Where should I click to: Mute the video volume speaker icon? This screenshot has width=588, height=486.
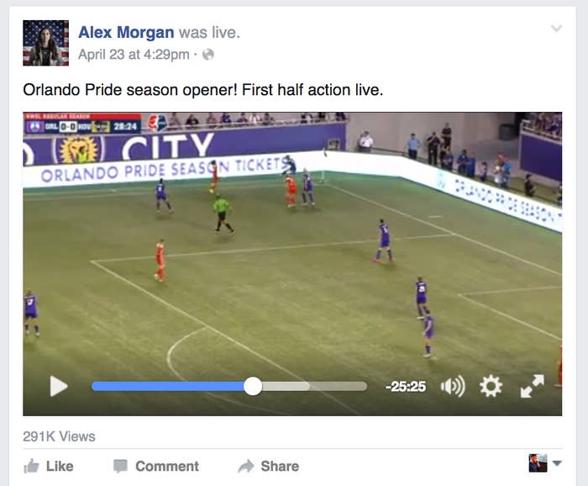tap(453, 386)
